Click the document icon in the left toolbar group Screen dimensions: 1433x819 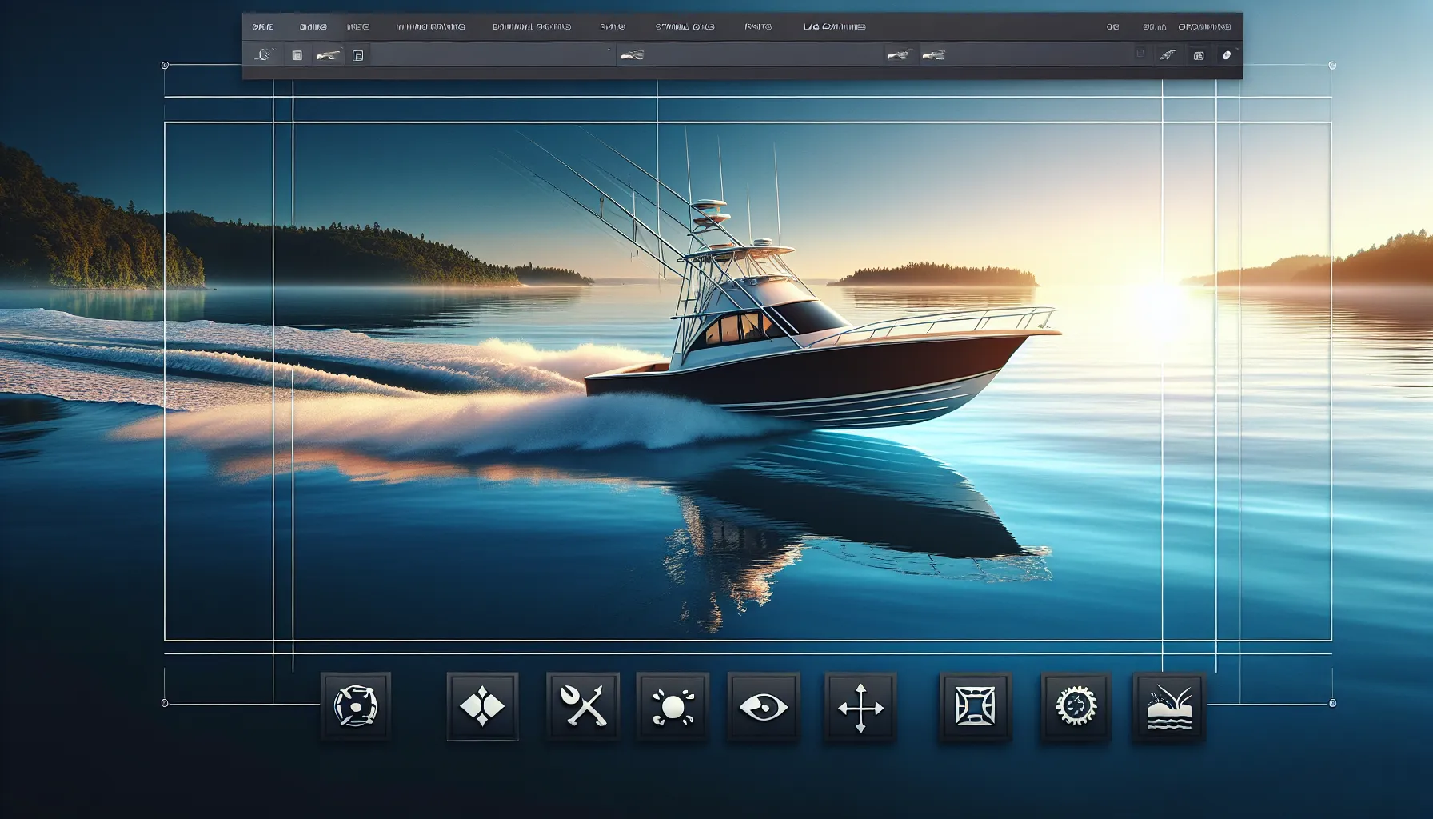358,55
